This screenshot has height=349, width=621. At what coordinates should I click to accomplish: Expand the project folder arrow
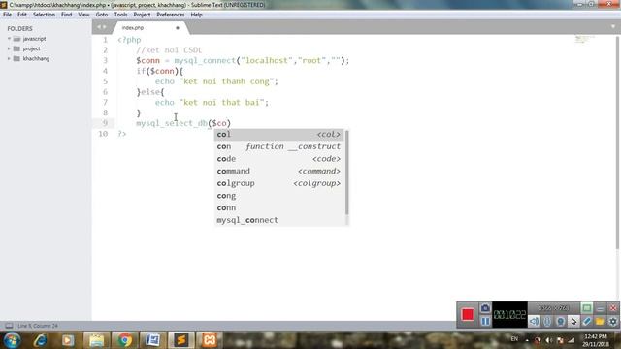(x=9, y=48)
